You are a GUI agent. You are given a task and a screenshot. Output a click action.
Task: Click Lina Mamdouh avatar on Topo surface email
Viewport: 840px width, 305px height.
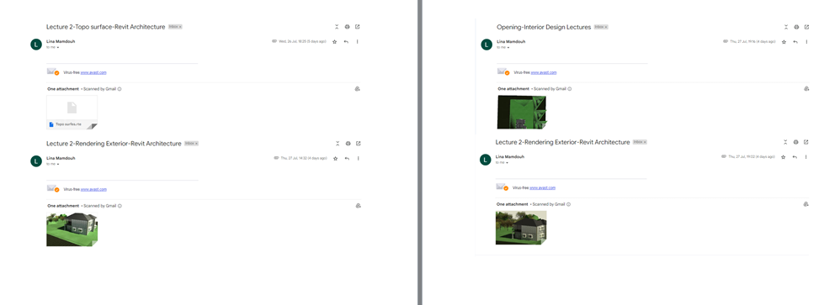(x=36, y=45)
